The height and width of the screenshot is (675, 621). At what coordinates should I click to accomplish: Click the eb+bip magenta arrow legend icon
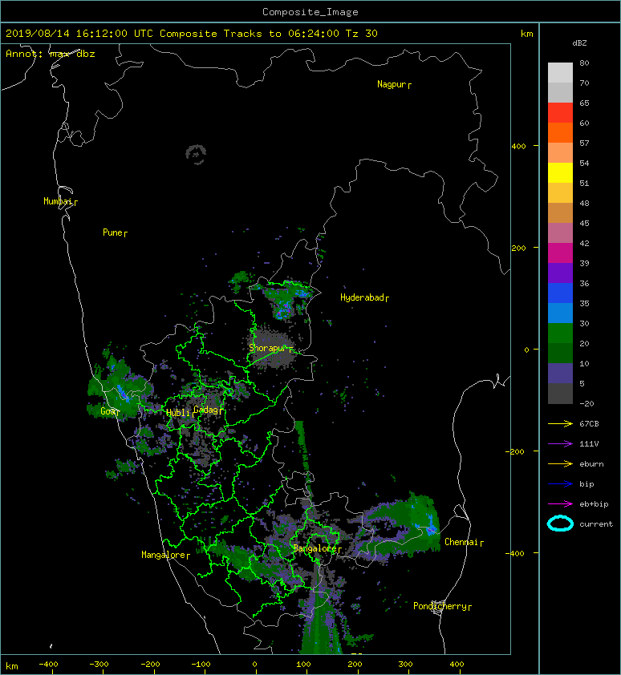click(x=560, y=504)
